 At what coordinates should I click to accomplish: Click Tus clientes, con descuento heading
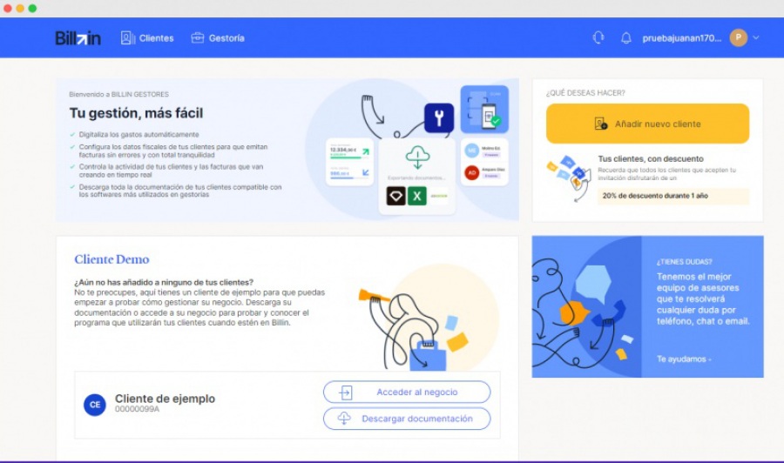[x=651, y=158]
